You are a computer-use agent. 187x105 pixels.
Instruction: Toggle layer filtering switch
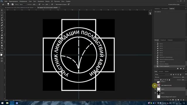(186, 74)
